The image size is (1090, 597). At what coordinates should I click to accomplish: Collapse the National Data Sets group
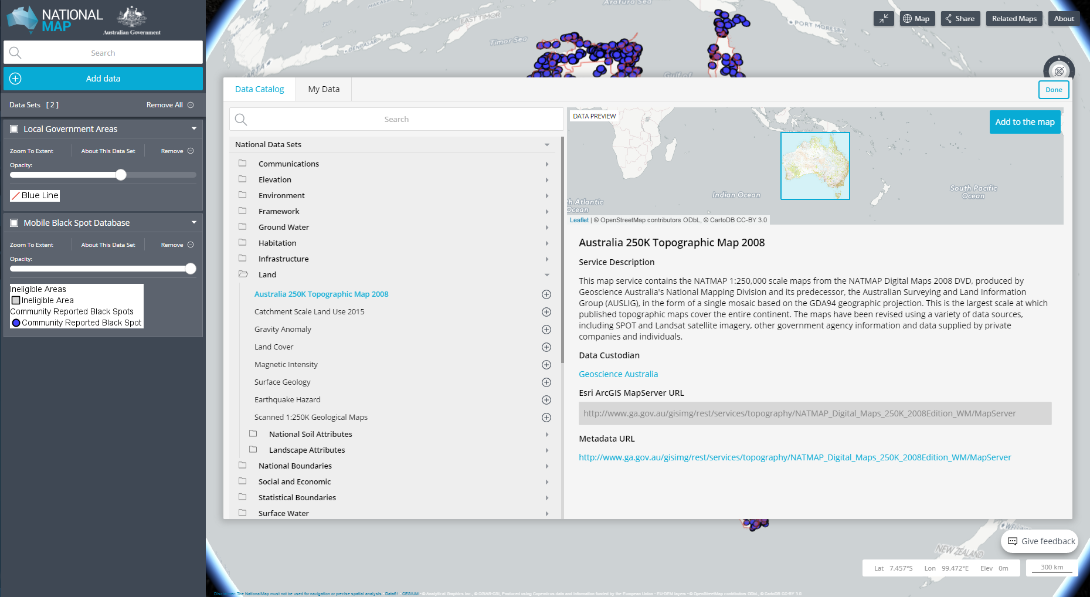click(x=547, y=145)
